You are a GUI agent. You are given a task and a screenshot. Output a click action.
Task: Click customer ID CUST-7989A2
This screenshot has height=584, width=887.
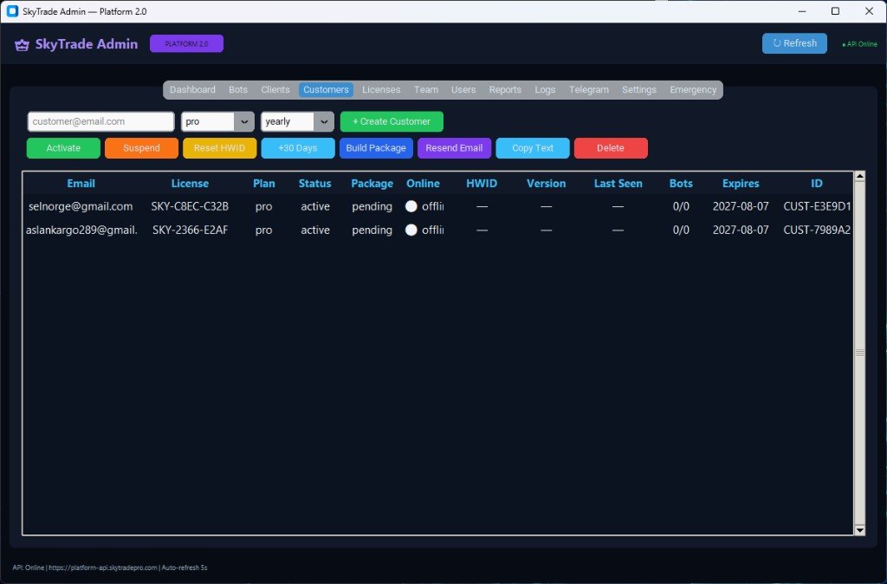(817, 230)
